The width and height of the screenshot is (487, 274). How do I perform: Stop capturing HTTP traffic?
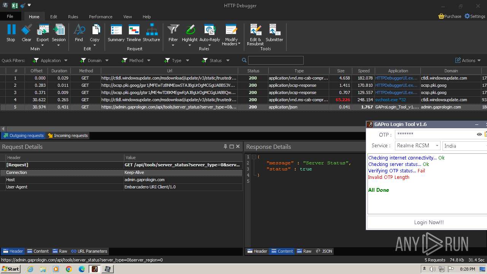(x=11, y=33)
